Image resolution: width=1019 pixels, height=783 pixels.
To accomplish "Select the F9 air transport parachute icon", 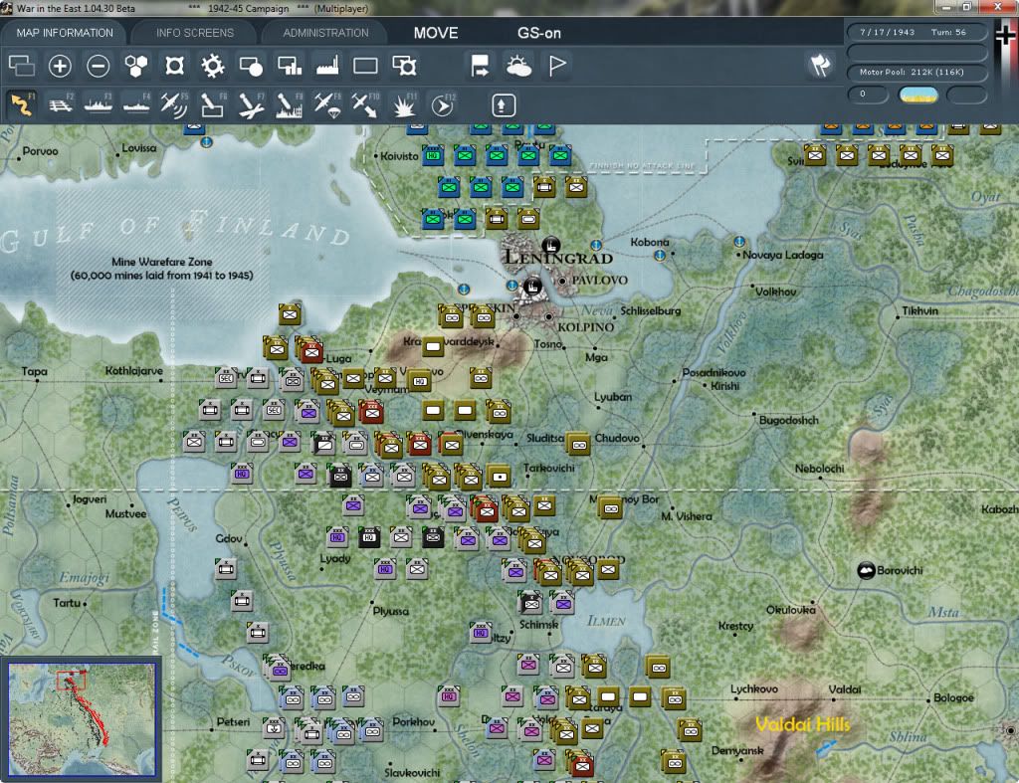I will 327,104.
